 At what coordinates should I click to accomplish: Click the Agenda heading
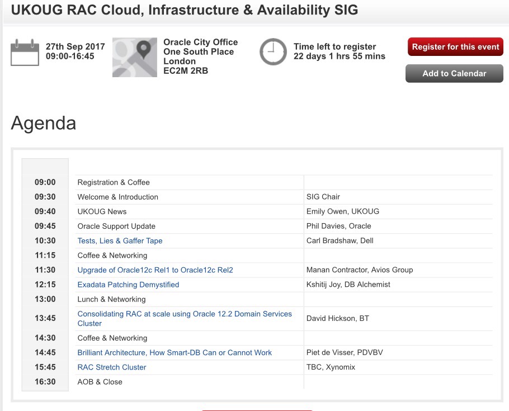point(44,123)
